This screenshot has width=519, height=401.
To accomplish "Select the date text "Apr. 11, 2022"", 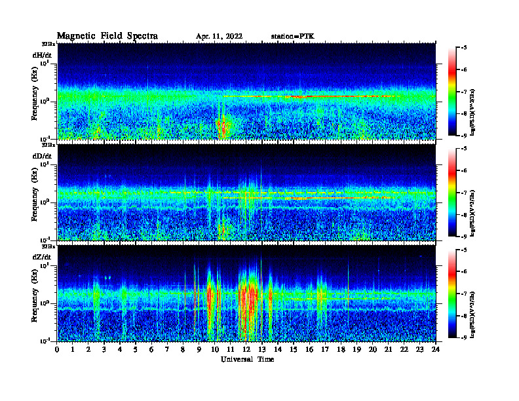I will [x=219, y=37].
